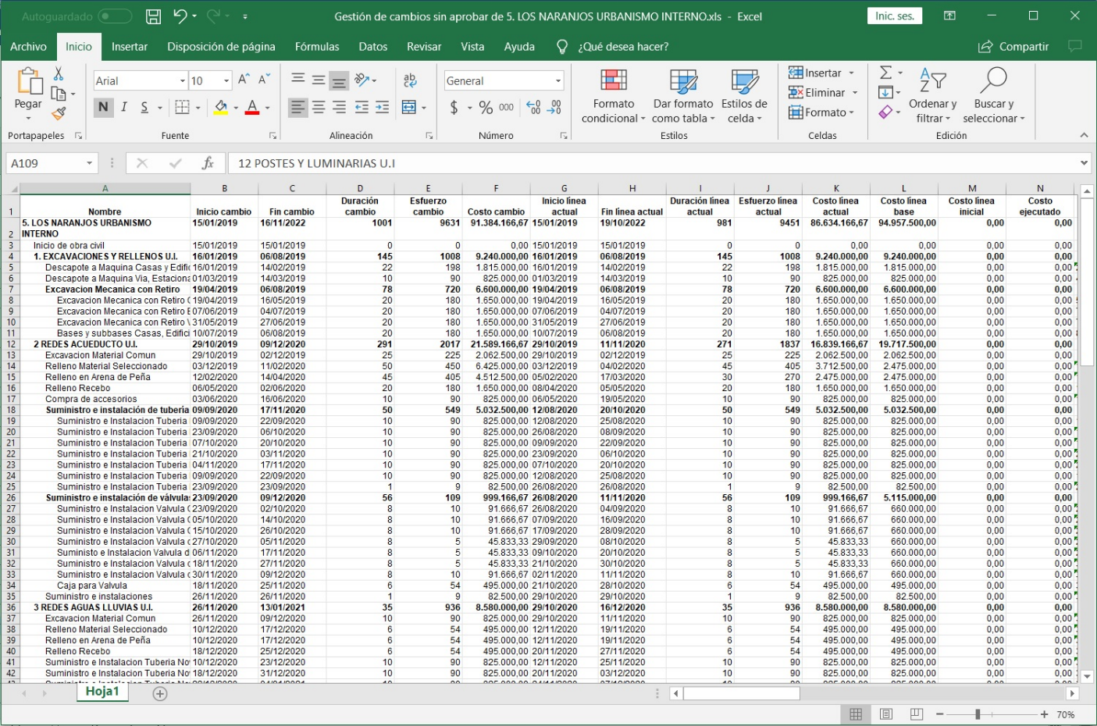This screenshot has width=1097, height=726.
Task: Click the text orientation icon
Action: [362, 80]
